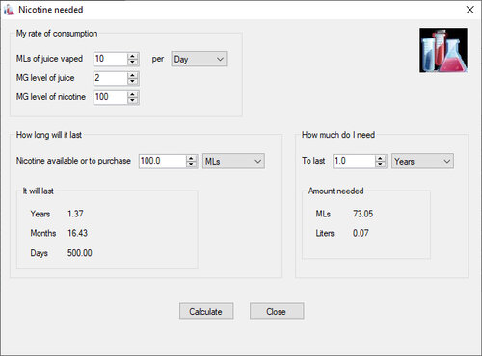The image size is (482, 356).
Task: Focus the To last input field
Action: coord(354,161)
